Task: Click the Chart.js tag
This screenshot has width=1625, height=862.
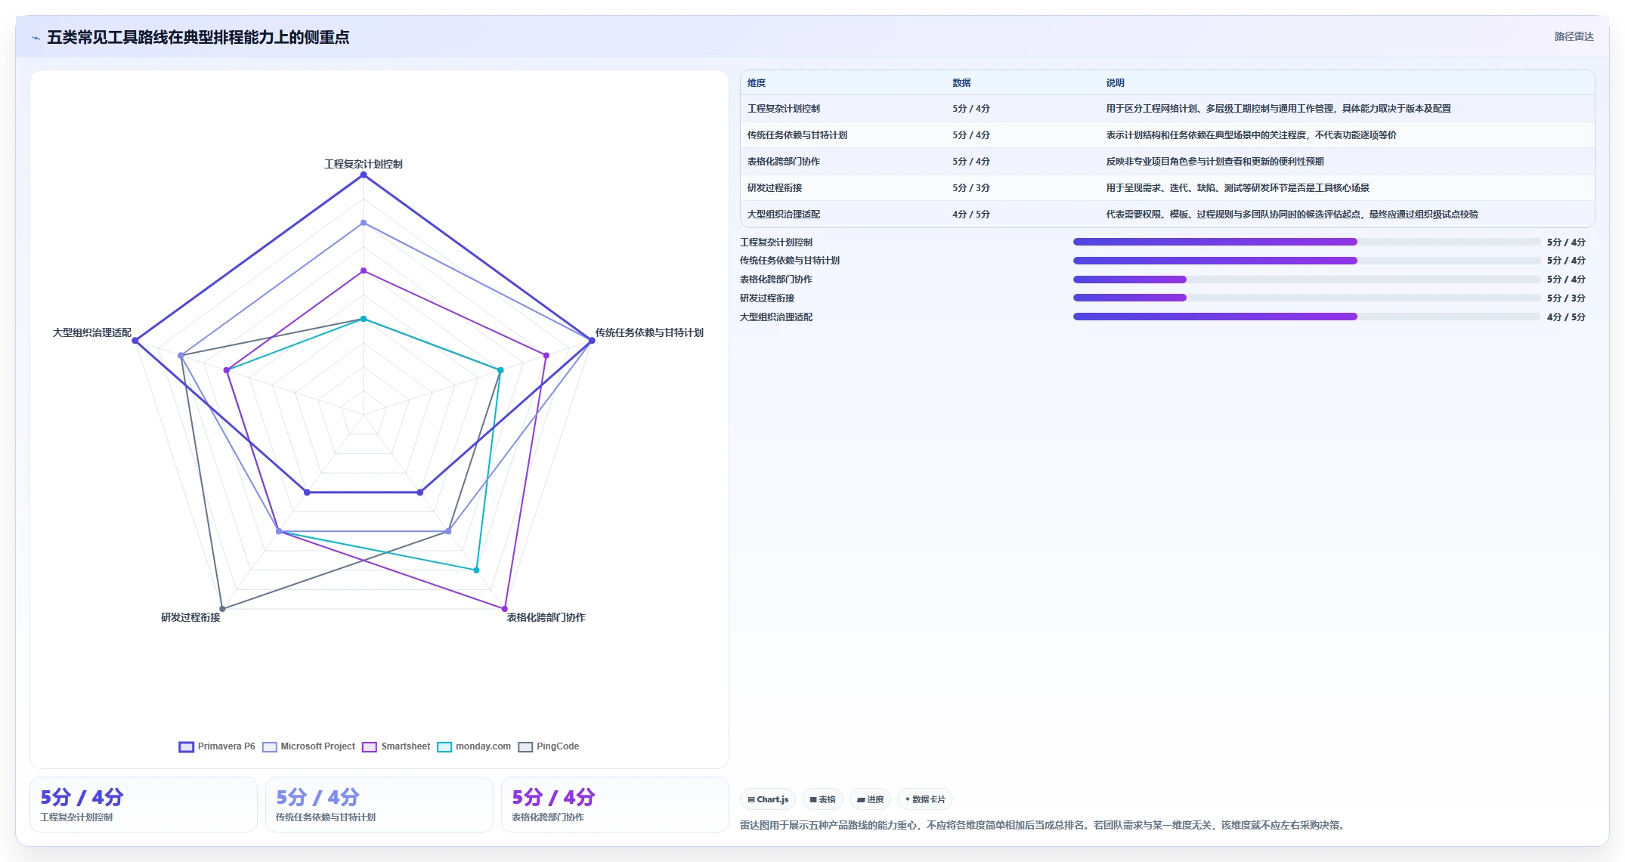Action: coord(768,799)
